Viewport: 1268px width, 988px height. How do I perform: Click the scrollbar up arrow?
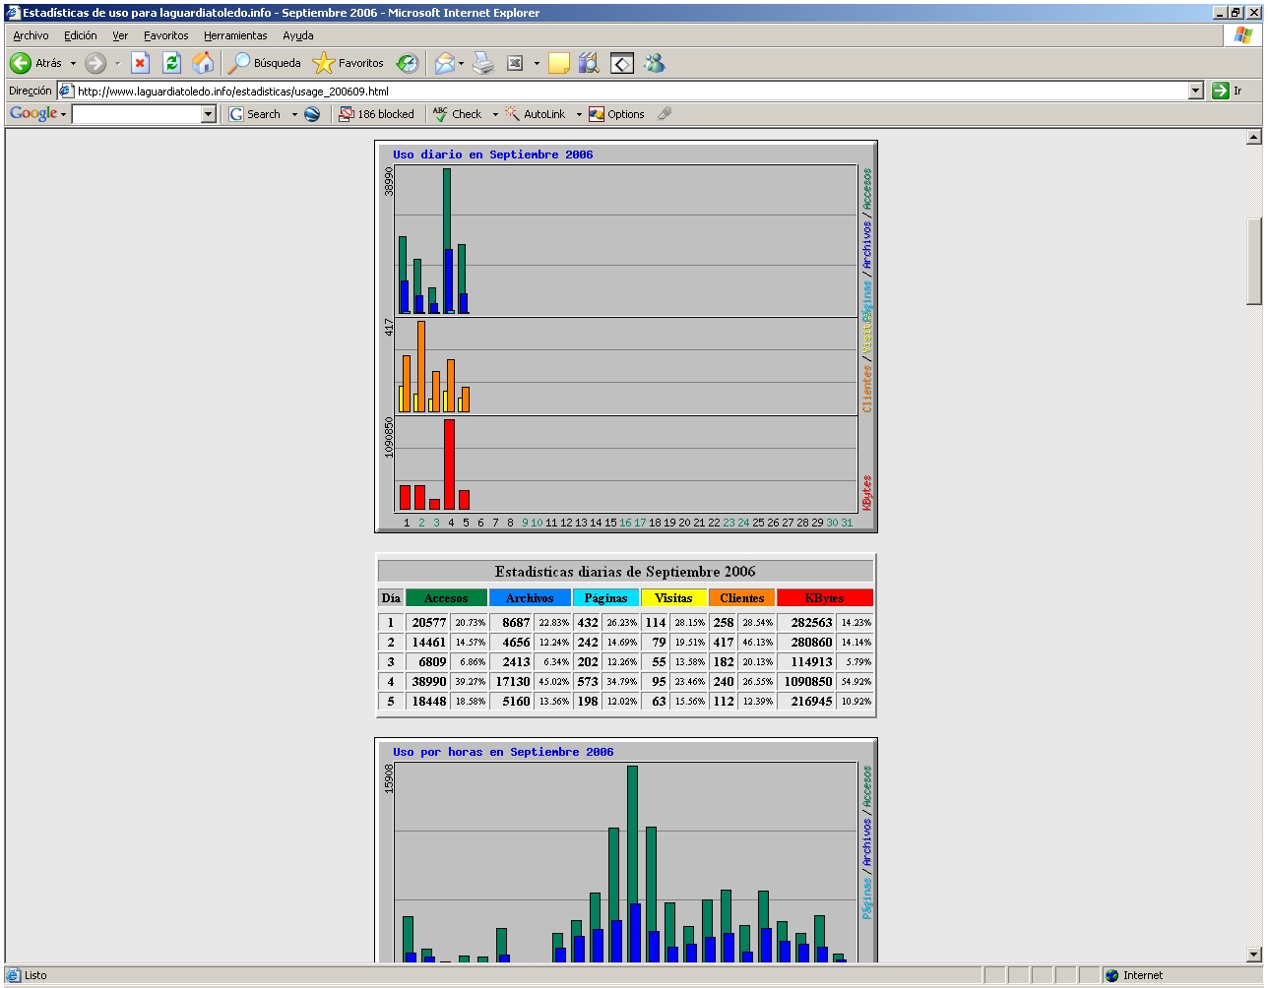point(1254,137)
